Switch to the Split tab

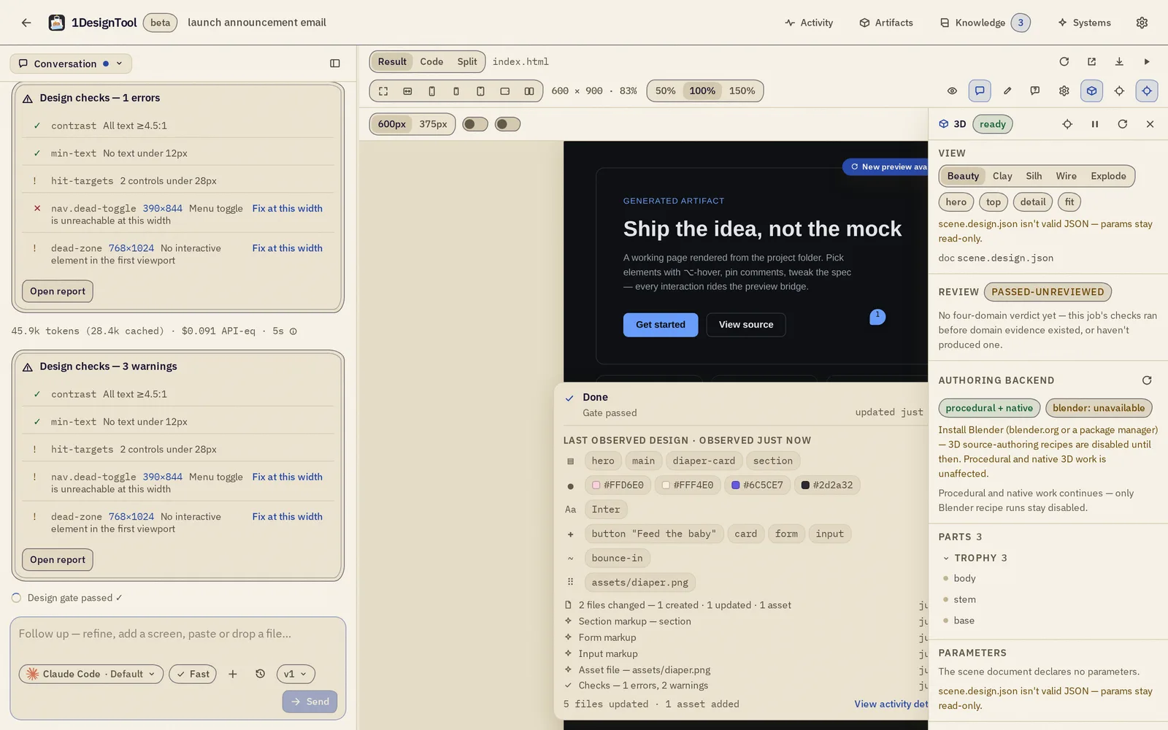(467, 61)
